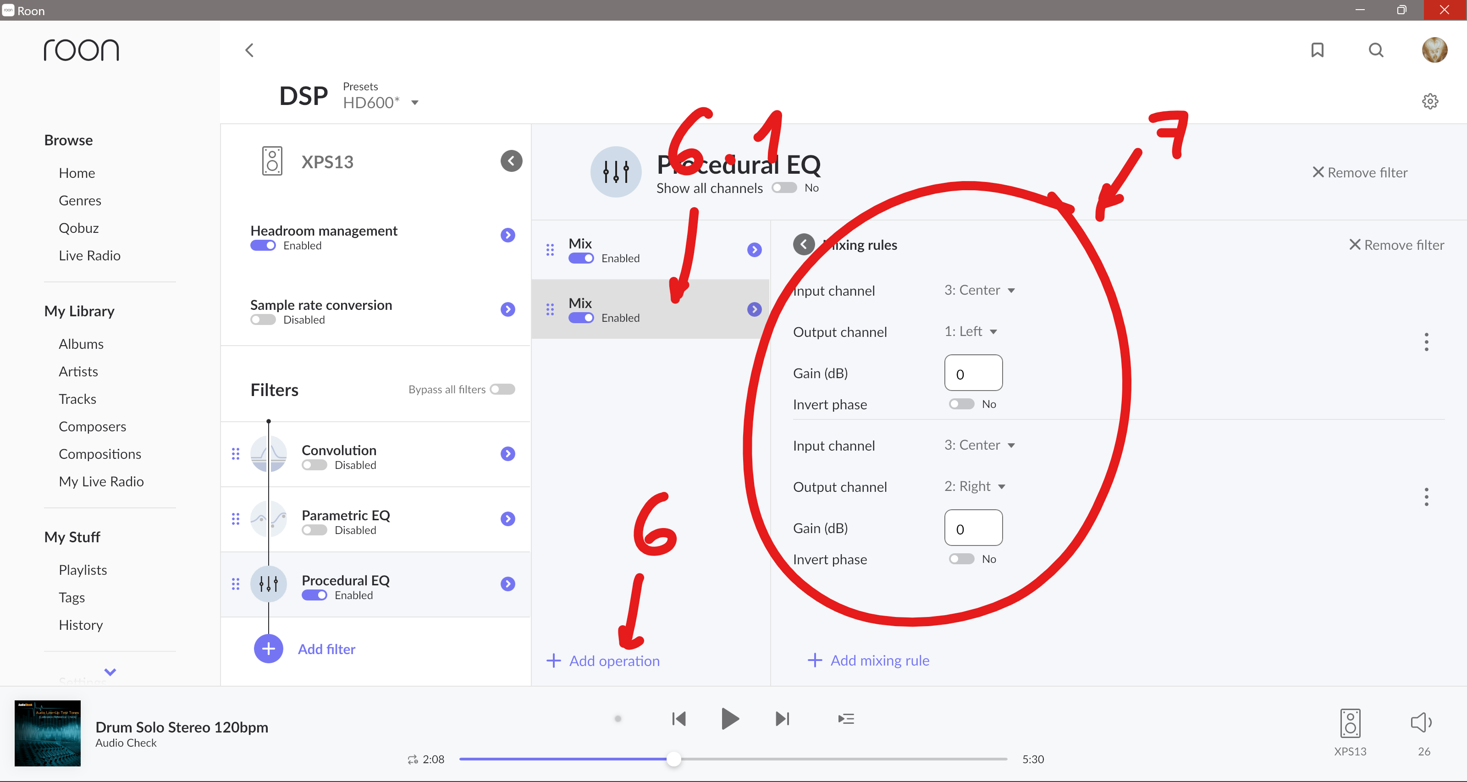Open Parametric EQ filter arrow
This screenshot has height=782, width=1467.
pyautogui.click(x=507, y=518)
